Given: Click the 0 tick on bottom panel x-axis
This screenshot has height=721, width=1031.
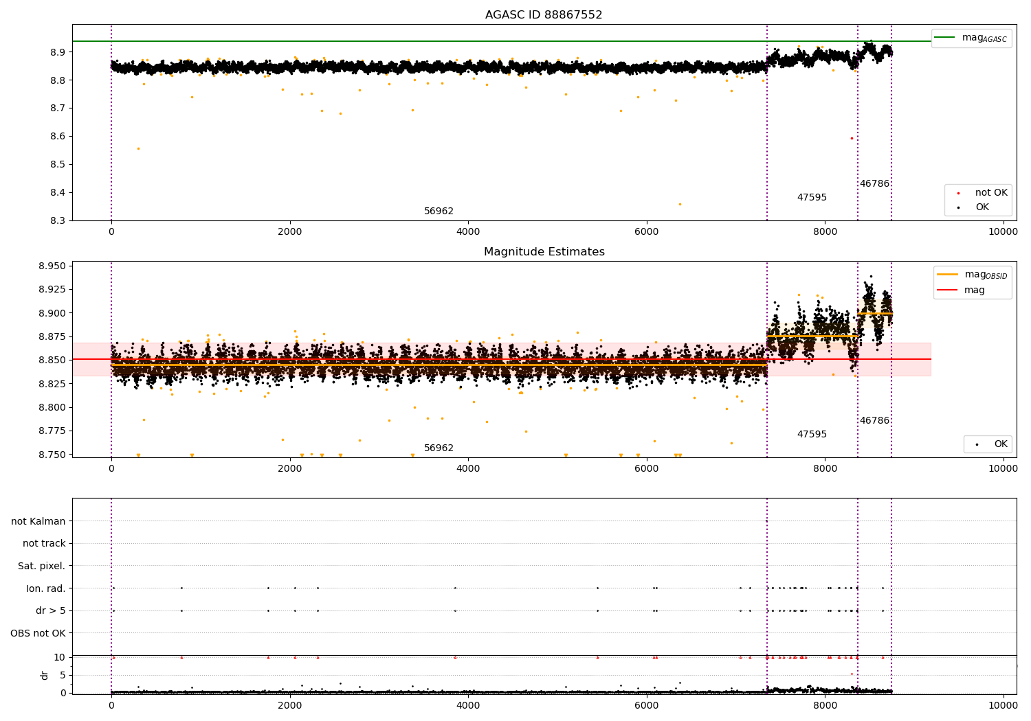Looking at the screenshot, I should click(111, 705).
